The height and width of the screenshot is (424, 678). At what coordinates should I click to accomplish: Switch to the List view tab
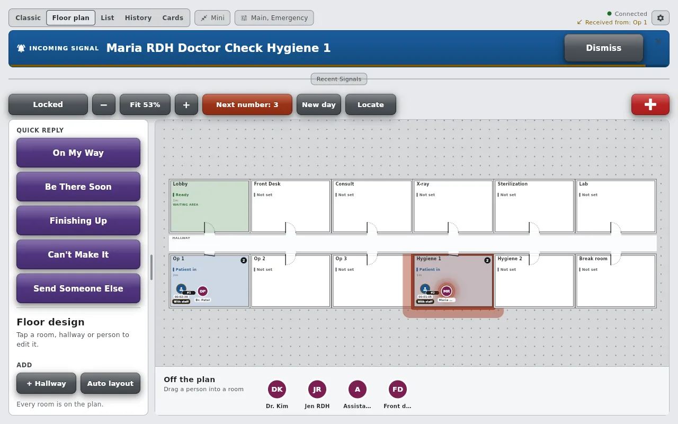[x=108, y=17]
